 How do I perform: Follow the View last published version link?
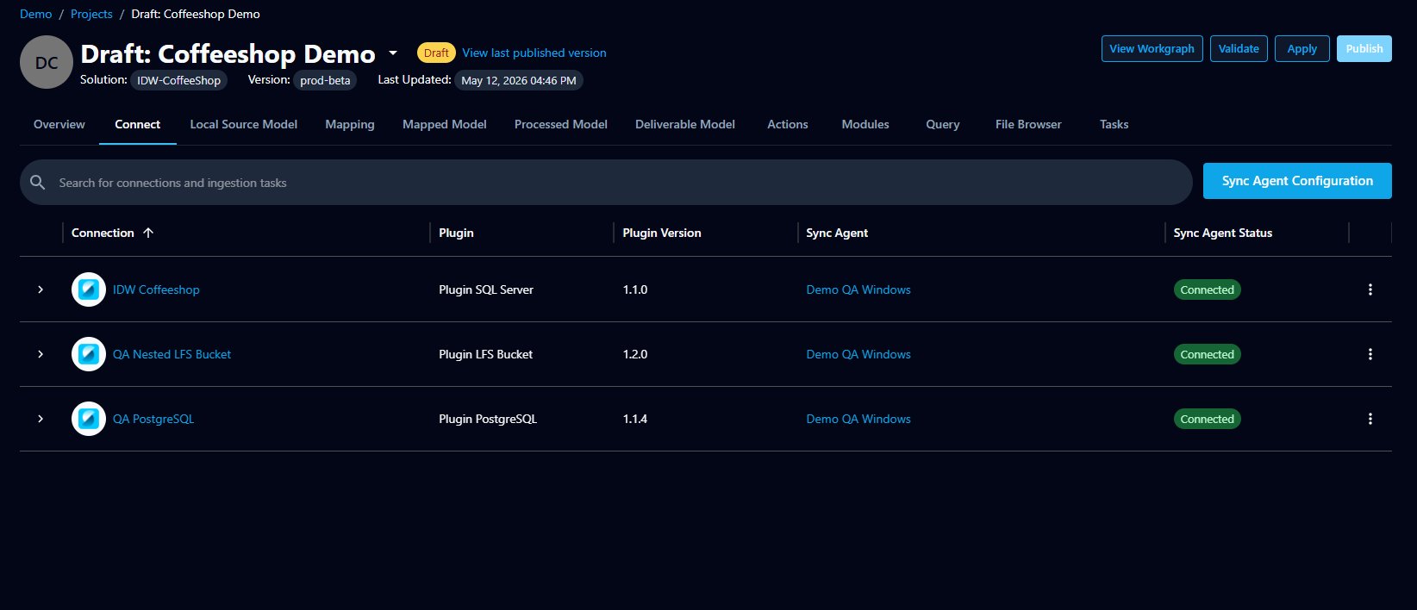tap(534, 53)
